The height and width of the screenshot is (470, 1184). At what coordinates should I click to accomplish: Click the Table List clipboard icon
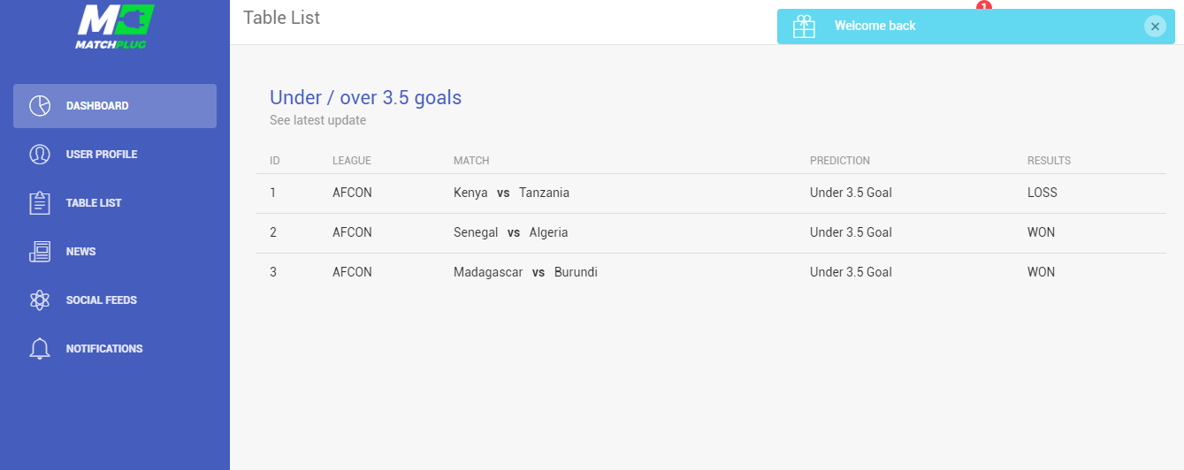40,203
